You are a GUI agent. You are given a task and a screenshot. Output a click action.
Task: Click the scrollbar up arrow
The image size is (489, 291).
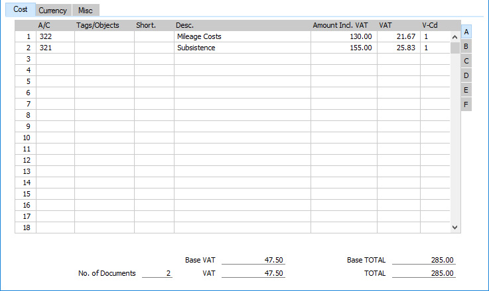pos(454,37)
